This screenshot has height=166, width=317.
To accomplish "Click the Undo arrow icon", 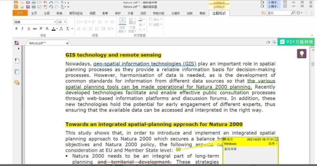I will tap(51, 7).
